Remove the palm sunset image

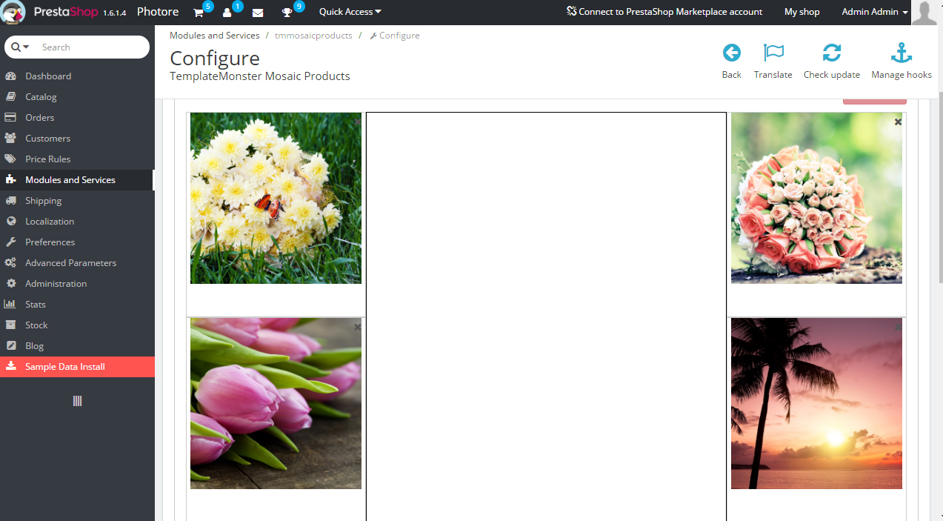coord(898,327)
